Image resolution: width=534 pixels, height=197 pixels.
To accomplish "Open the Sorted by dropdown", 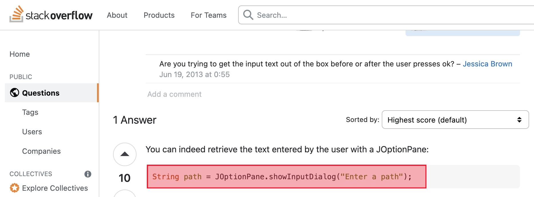I will 455,120.
